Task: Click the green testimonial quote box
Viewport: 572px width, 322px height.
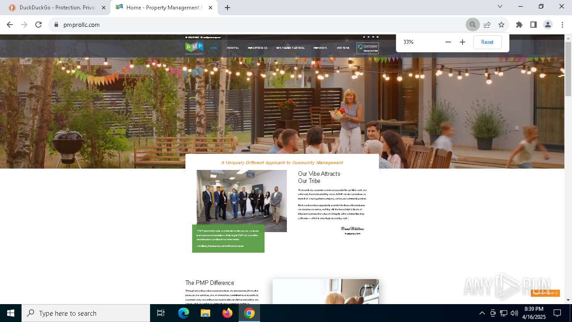Action: point(228,238)
